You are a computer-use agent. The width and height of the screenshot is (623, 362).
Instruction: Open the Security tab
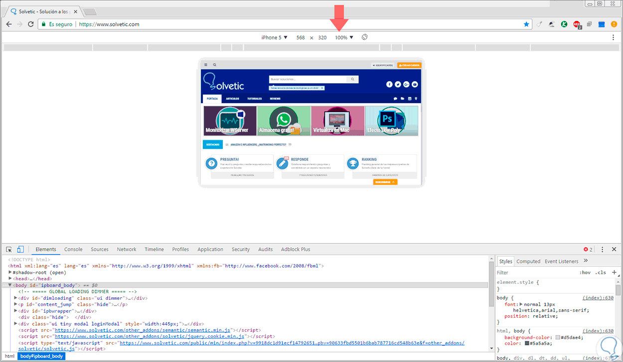(241, 249)
